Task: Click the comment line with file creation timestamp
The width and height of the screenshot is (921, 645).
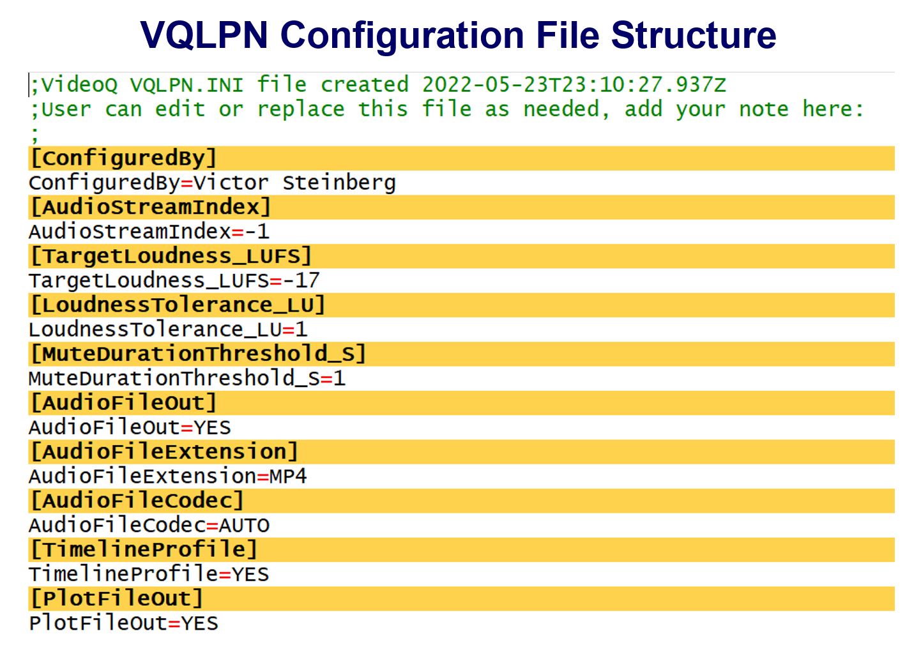Action: click(x=378, y=85)
